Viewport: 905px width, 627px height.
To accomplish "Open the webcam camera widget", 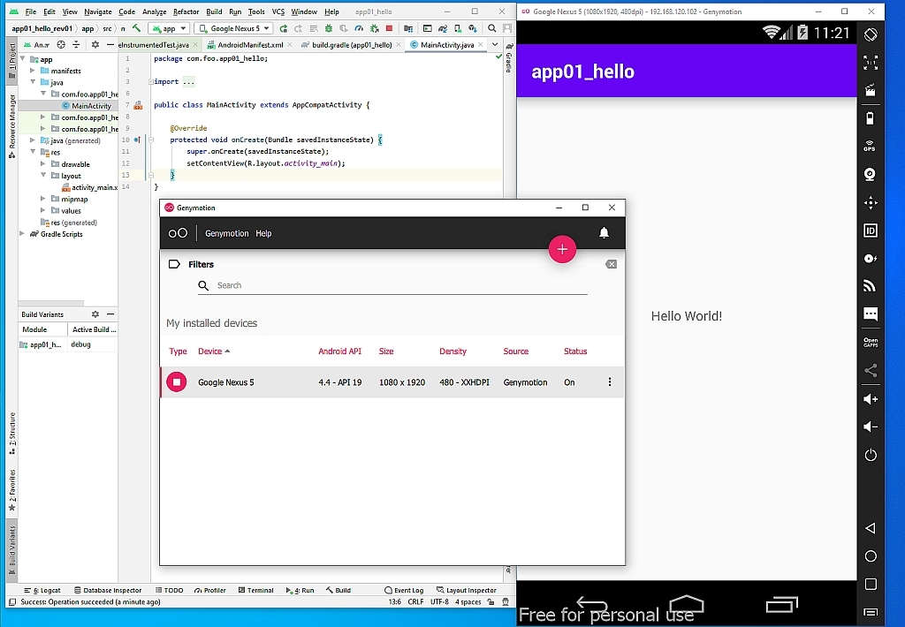I will click(871, 174).
